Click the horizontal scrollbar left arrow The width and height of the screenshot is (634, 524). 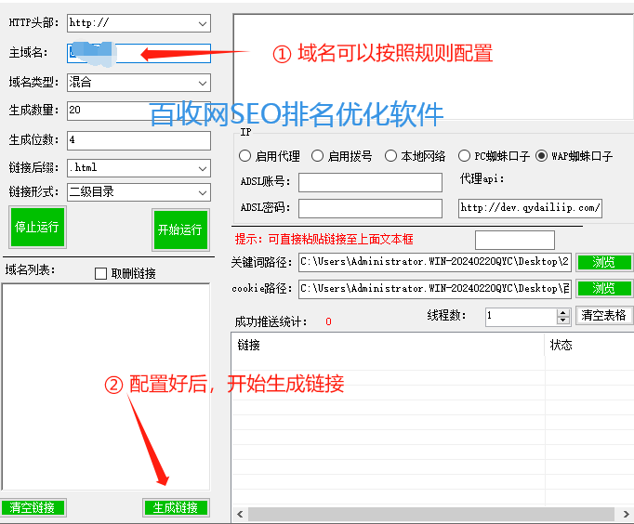coord(240,515)
